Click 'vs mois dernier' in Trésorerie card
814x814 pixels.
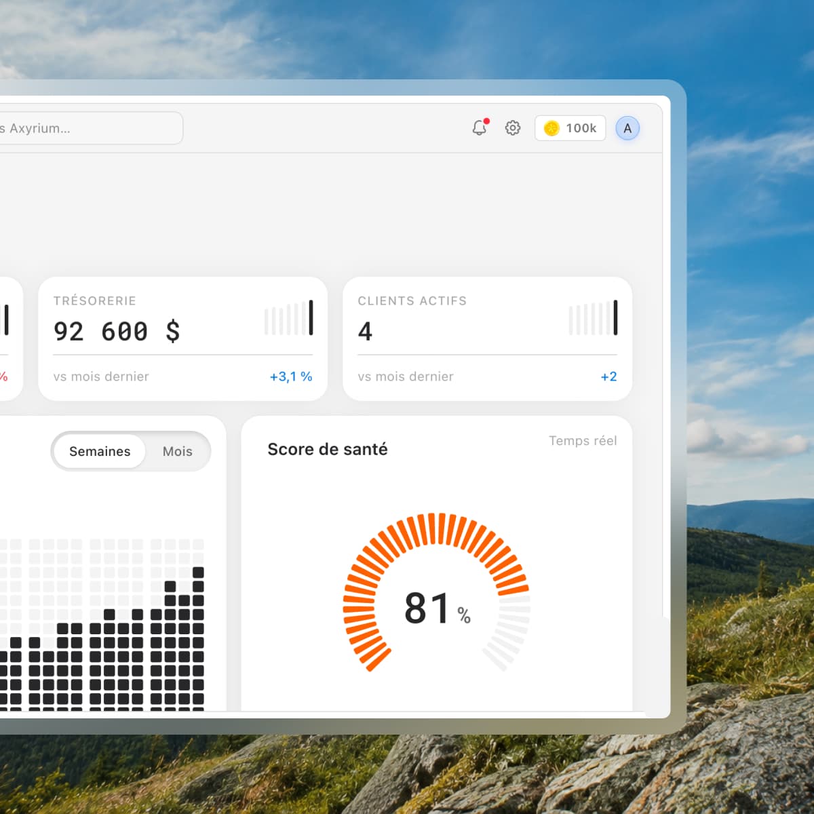[101, 376]
